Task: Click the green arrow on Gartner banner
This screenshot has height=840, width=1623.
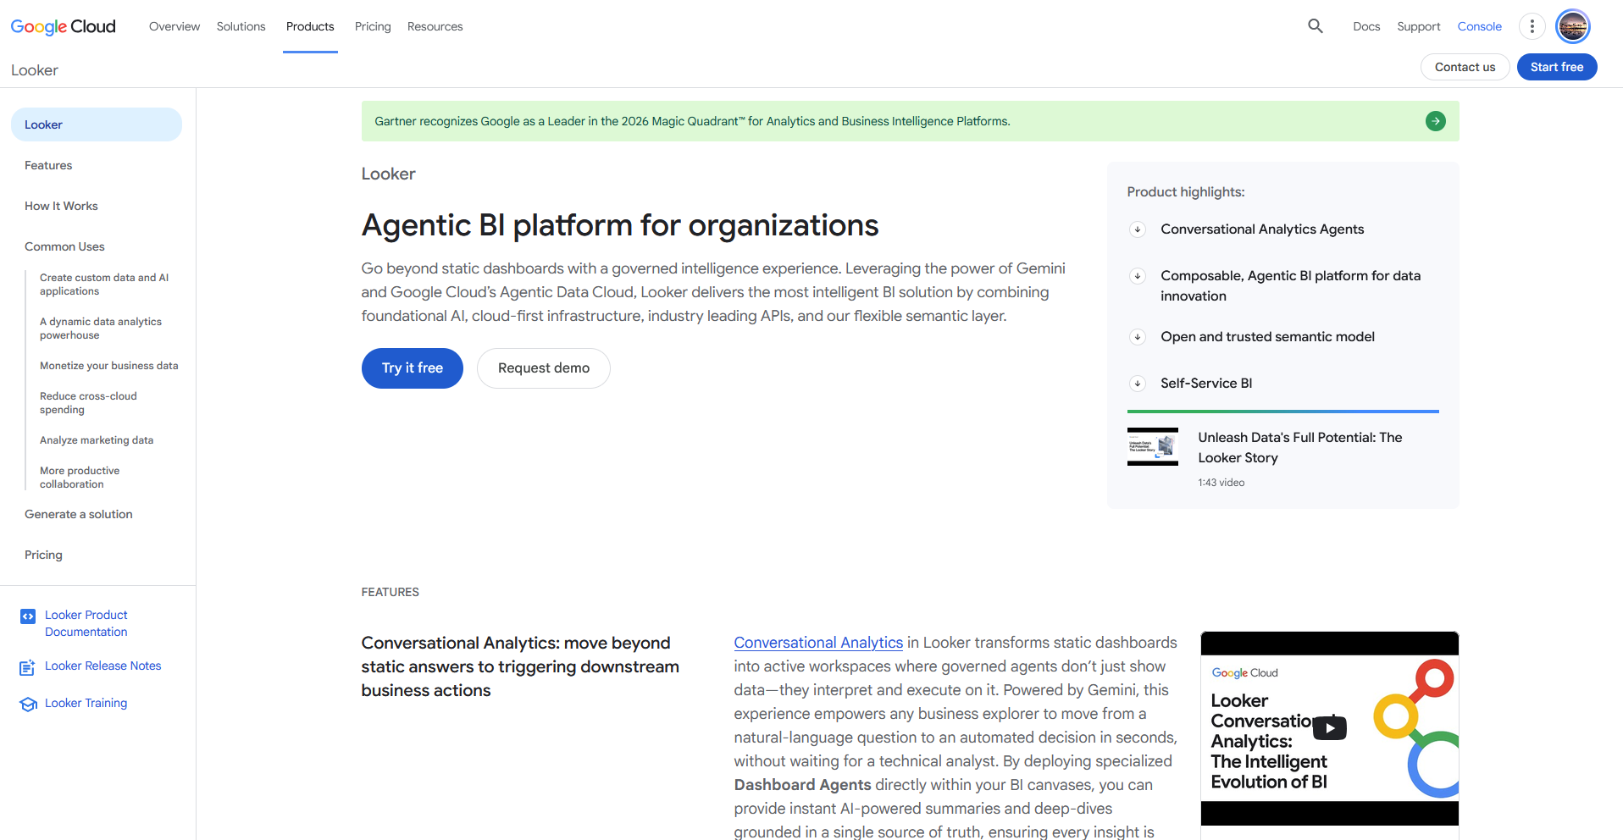Action: 1436,121
